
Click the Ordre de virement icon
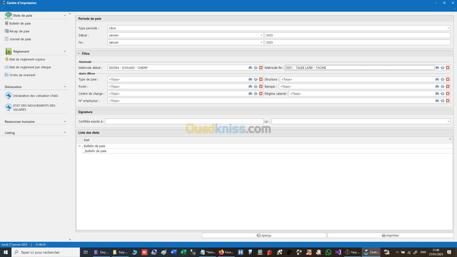point(7,75)
